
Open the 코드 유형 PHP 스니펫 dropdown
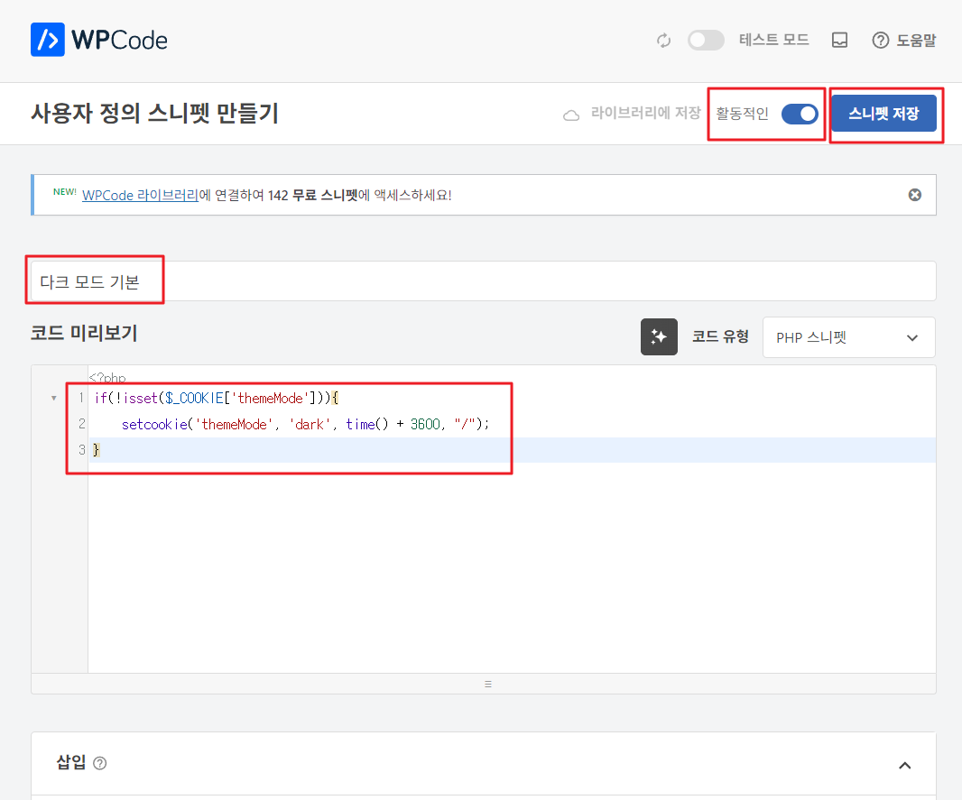[x=848, y=337]
